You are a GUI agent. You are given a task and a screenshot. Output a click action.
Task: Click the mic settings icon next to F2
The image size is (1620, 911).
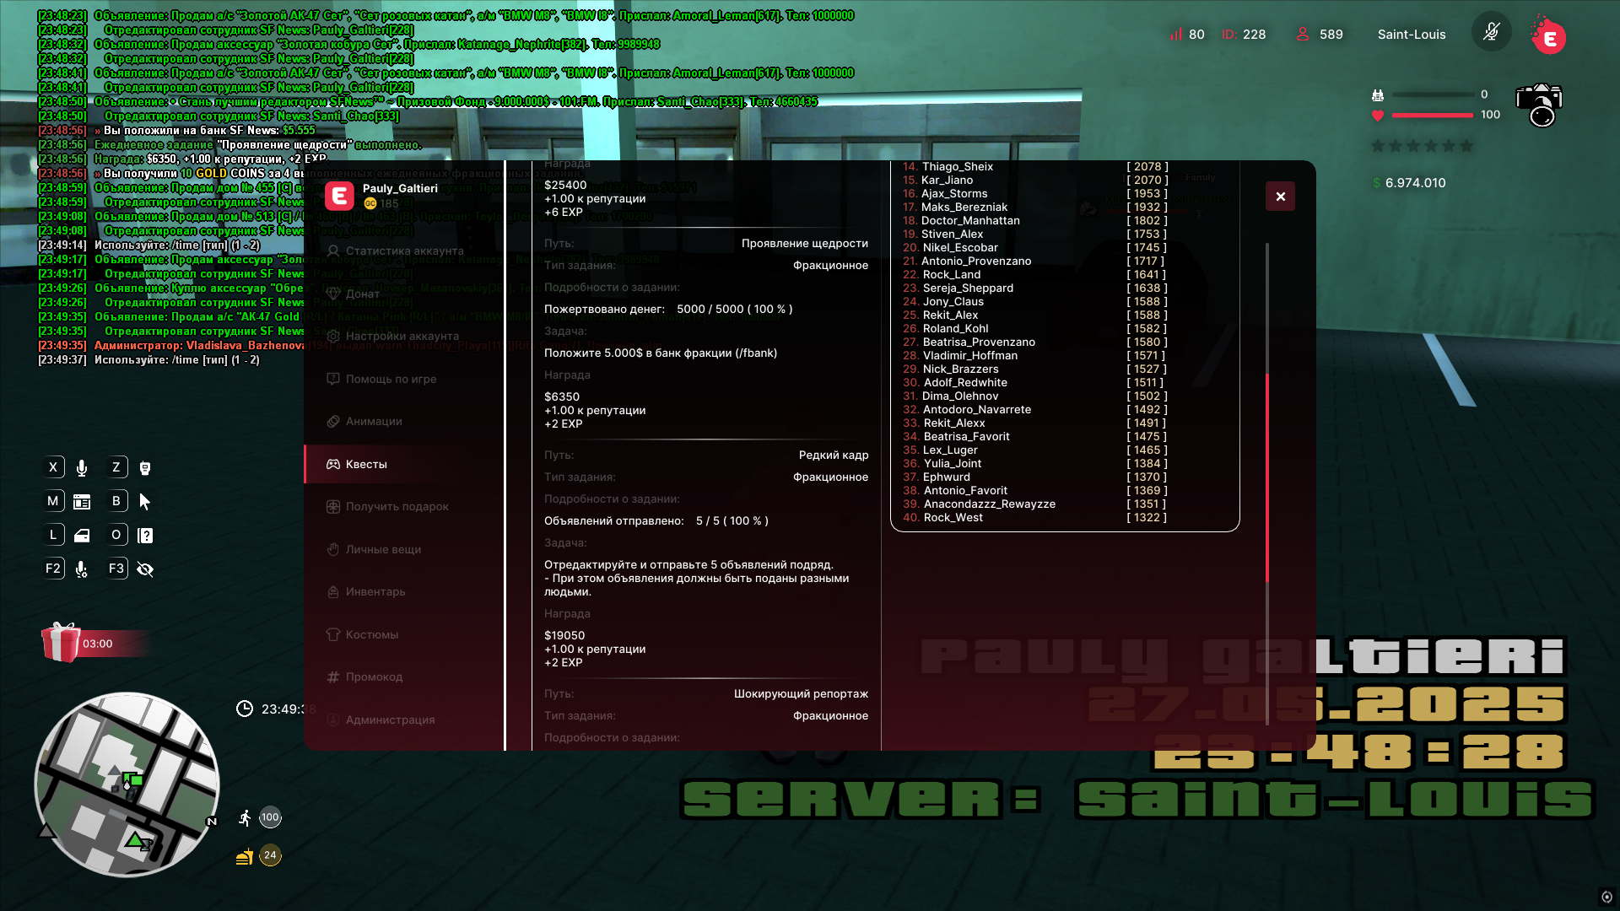pos(82,569)
